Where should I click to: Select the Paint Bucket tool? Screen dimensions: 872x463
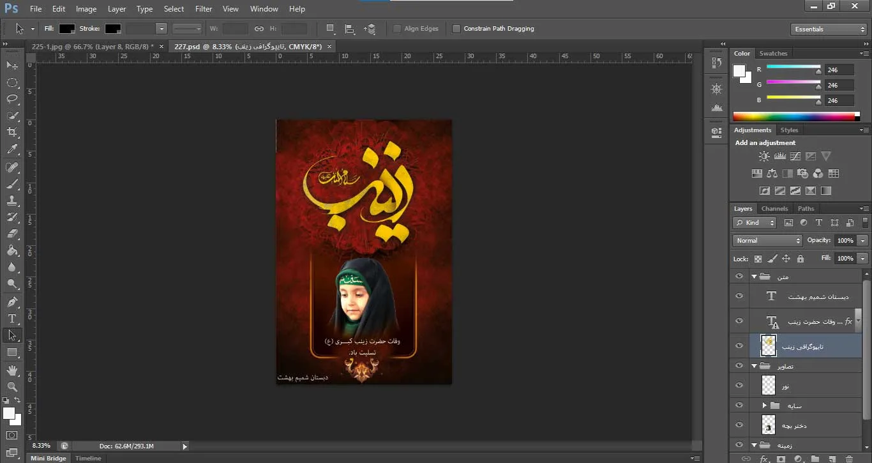click(12, 251)
